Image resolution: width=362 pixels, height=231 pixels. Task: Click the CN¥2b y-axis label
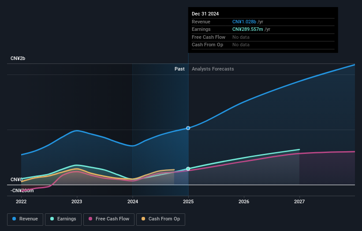(x=18, y=59)
